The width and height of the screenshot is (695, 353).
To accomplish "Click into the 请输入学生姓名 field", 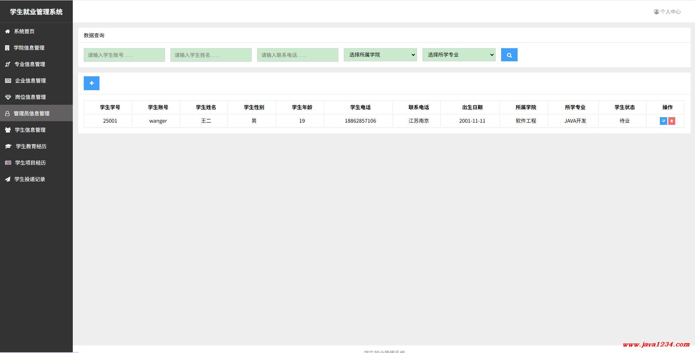I will 211,55.
